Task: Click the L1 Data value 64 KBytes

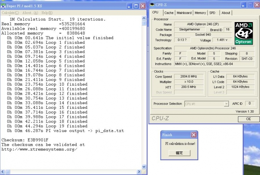Action: [x=240, y=76]
